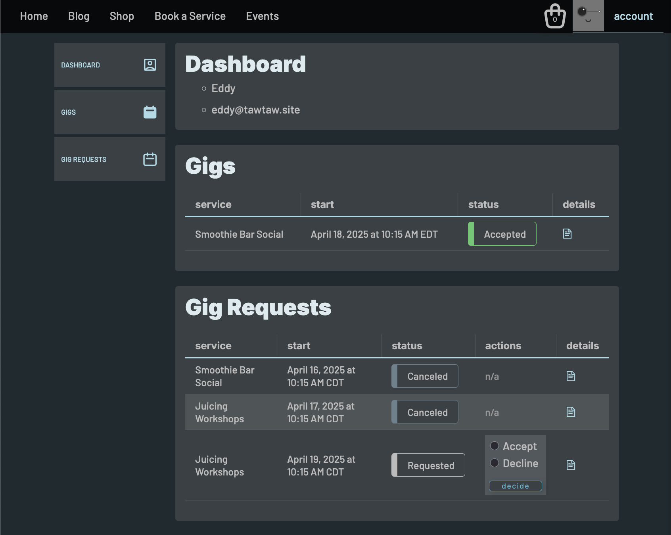Select GIGS sidebar label

[x=68, y=112]
